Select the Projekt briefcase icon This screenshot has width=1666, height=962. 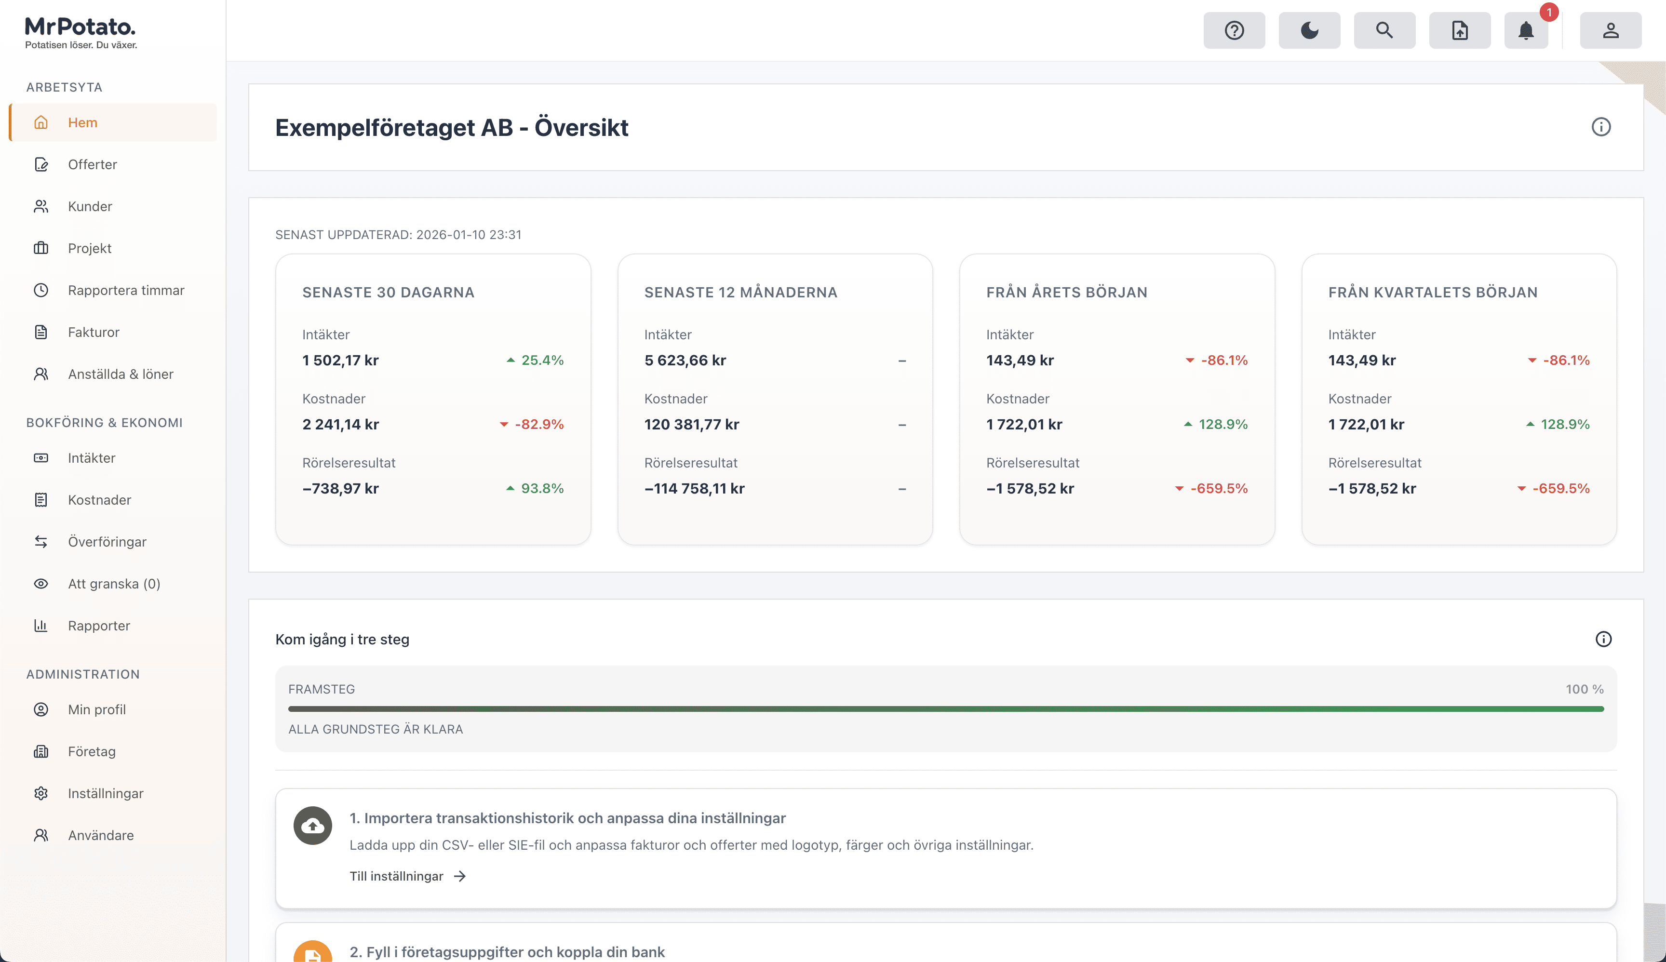[41, 248]
